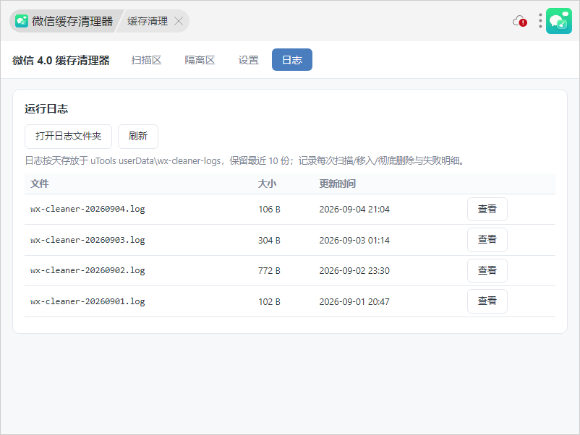Click the timestamp 2026-09-01 20:47
This screenshot has height=435, width=580.
tap(354, 302)
